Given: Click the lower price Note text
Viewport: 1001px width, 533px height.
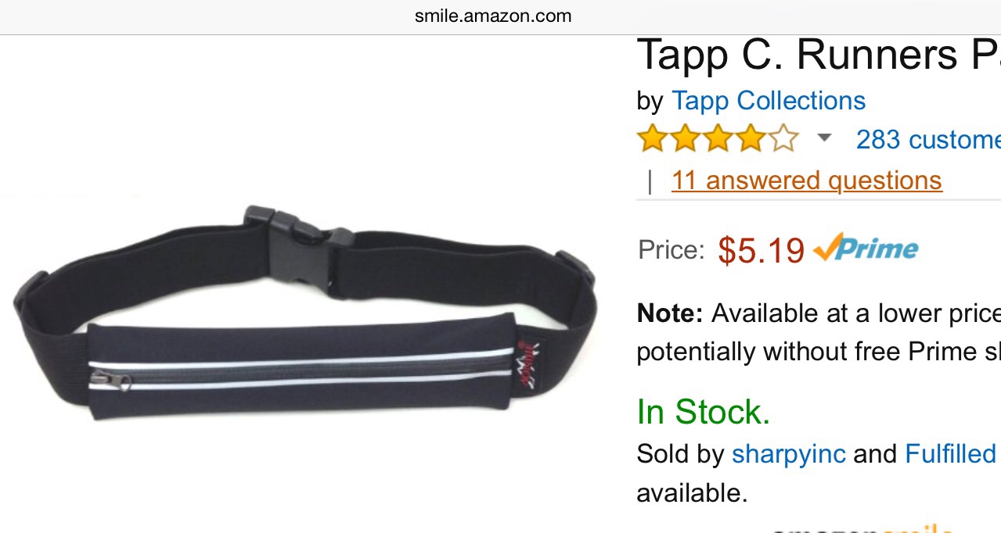Looking at the screenshot, I should [x=819, y=332].
